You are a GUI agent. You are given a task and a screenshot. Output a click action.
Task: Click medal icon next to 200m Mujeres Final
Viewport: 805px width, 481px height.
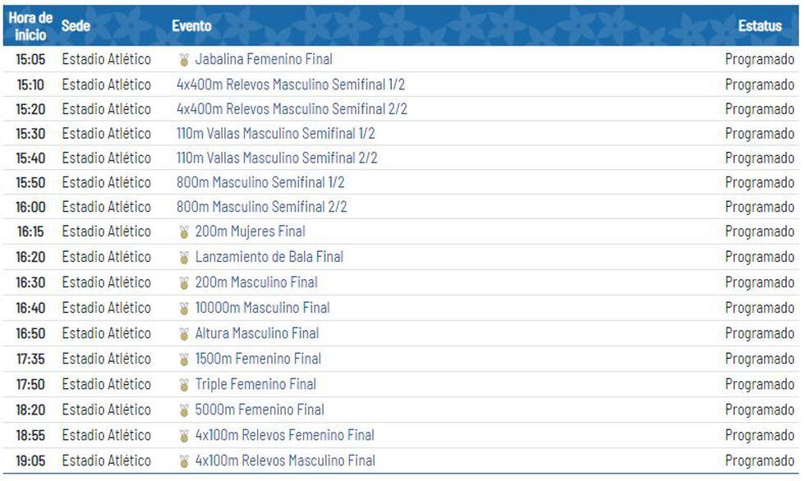click(184, 232)
